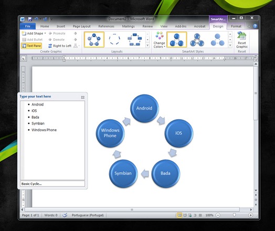275x231 pixels.
Task: Select the Symbian bullet in text pane
Action: (38, 123)
